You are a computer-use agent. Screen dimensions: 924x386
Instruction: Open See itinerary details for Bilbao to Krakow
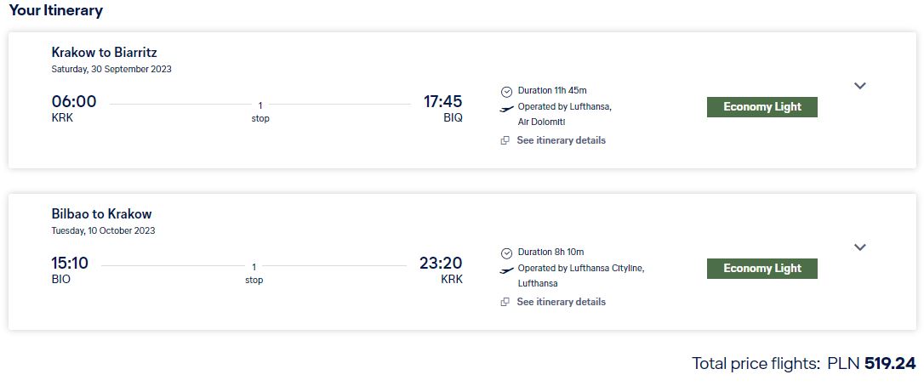[561, 302]
